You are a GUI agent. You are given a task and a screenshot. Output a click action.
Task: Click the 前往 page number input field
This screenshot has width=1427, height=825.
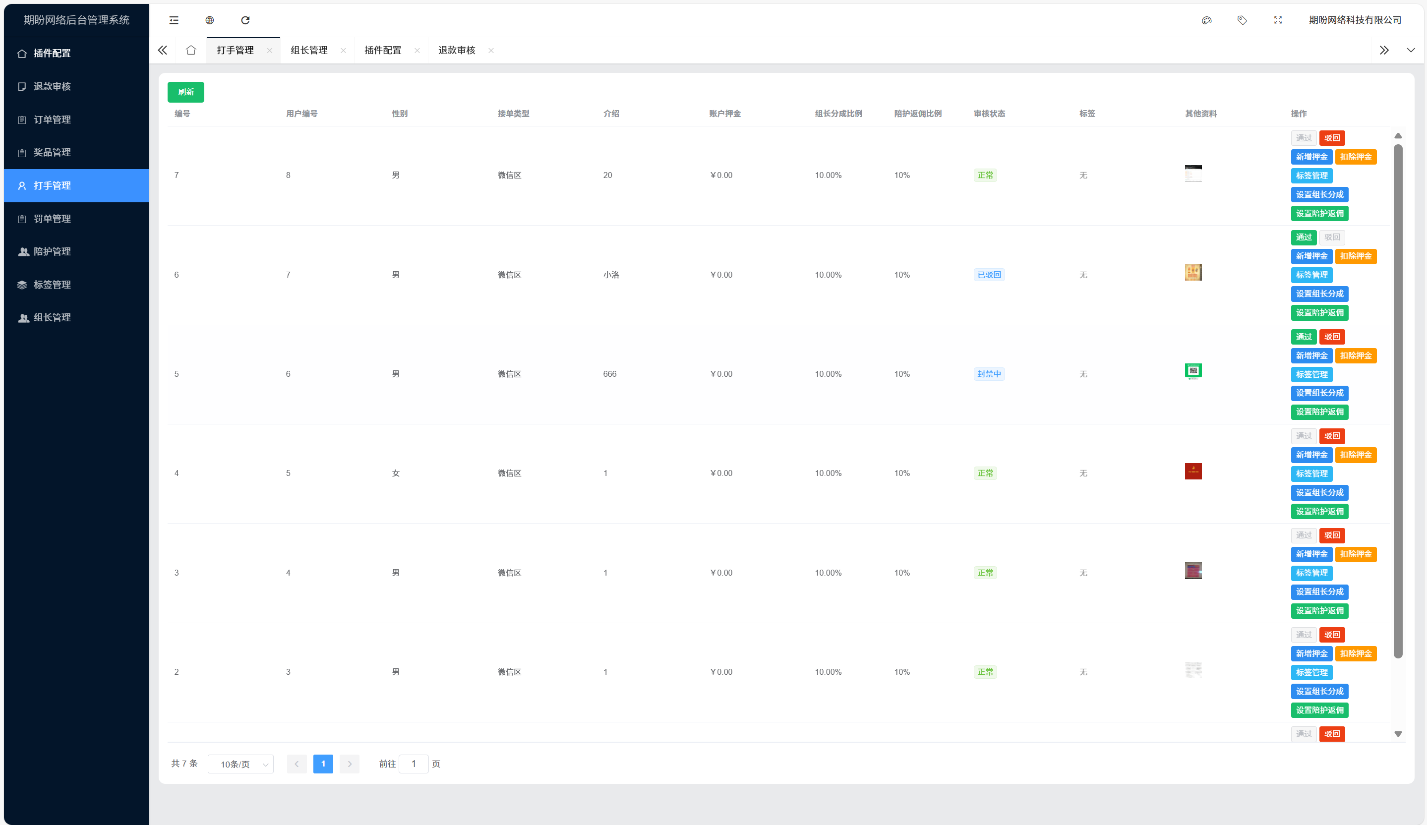[x=414, y=764]
